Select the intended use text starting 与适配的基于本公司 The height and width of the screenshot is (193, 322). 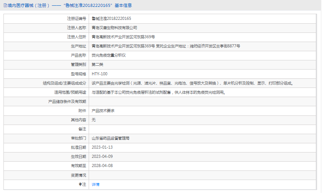[x=159, y=92]
